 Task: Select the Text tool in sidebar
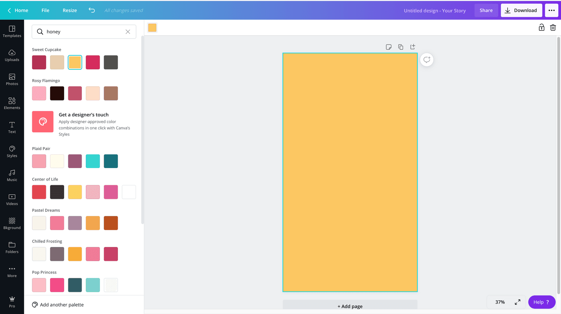[12, 127]
